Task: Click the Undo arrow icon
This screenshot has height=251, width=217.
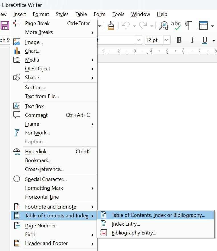Action: [126, 25]
